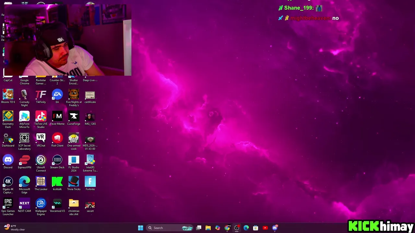This screenshot has height=233, width=415.
Task: Open iMyFone MirrorTo shortcut
Action: click(24, 120)
